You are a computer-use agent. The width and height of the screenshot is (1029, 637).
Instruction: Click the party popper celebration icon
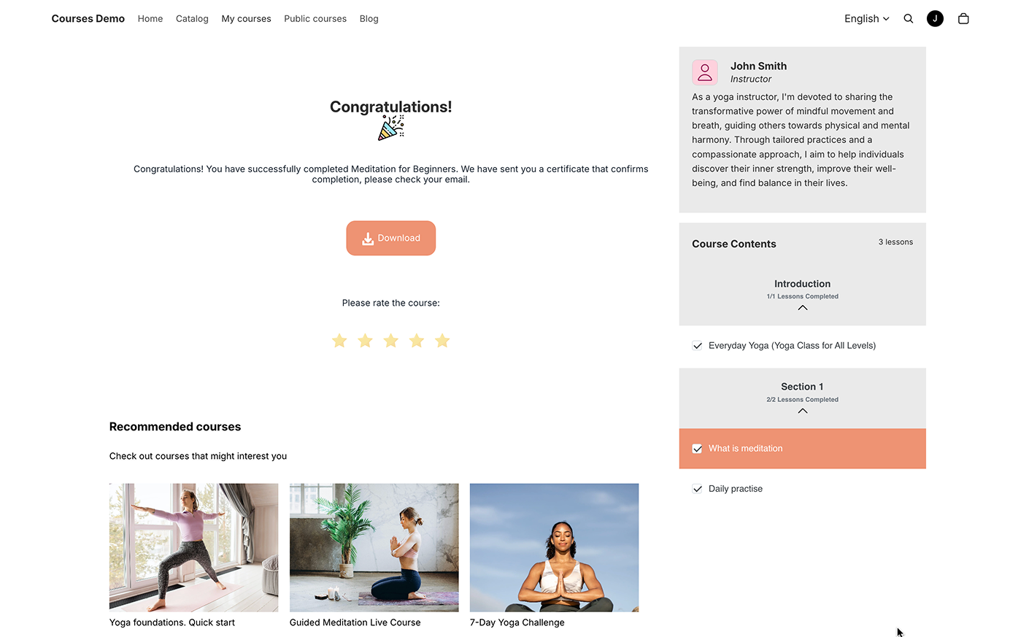point(391,128)
